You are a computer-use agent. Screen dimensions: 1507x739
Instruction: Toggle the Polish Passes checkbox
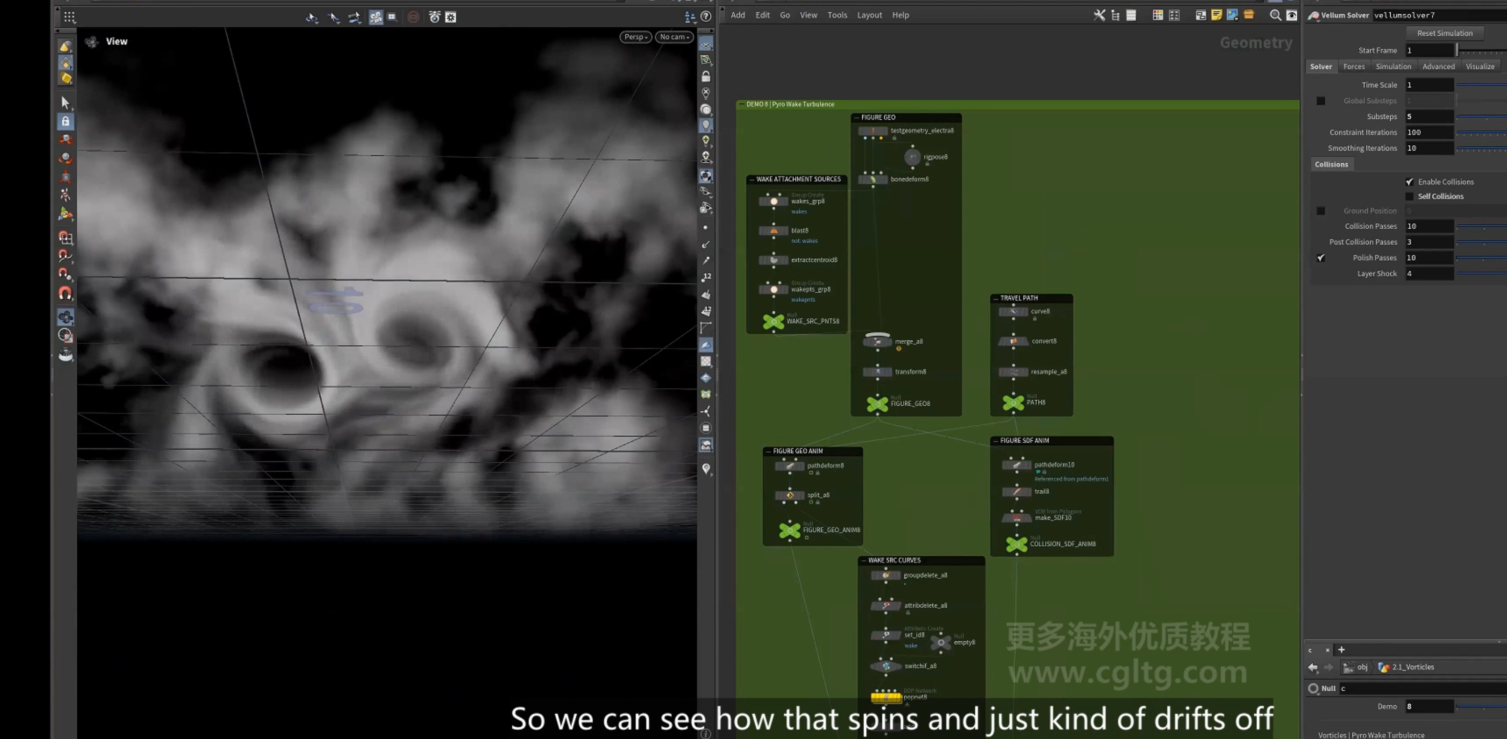pos(1321,258)
